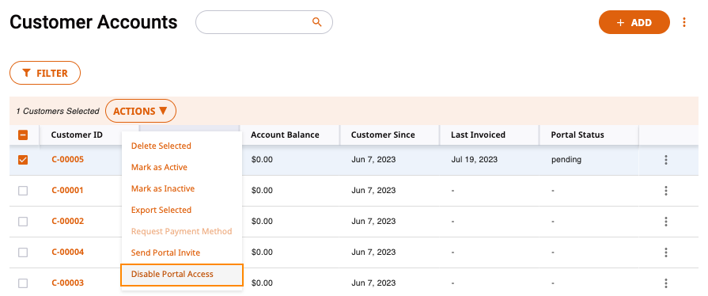Viewport: 708px width, 296px height.
Task: Open row options for customer C-00005
Action: pos(665,160)
